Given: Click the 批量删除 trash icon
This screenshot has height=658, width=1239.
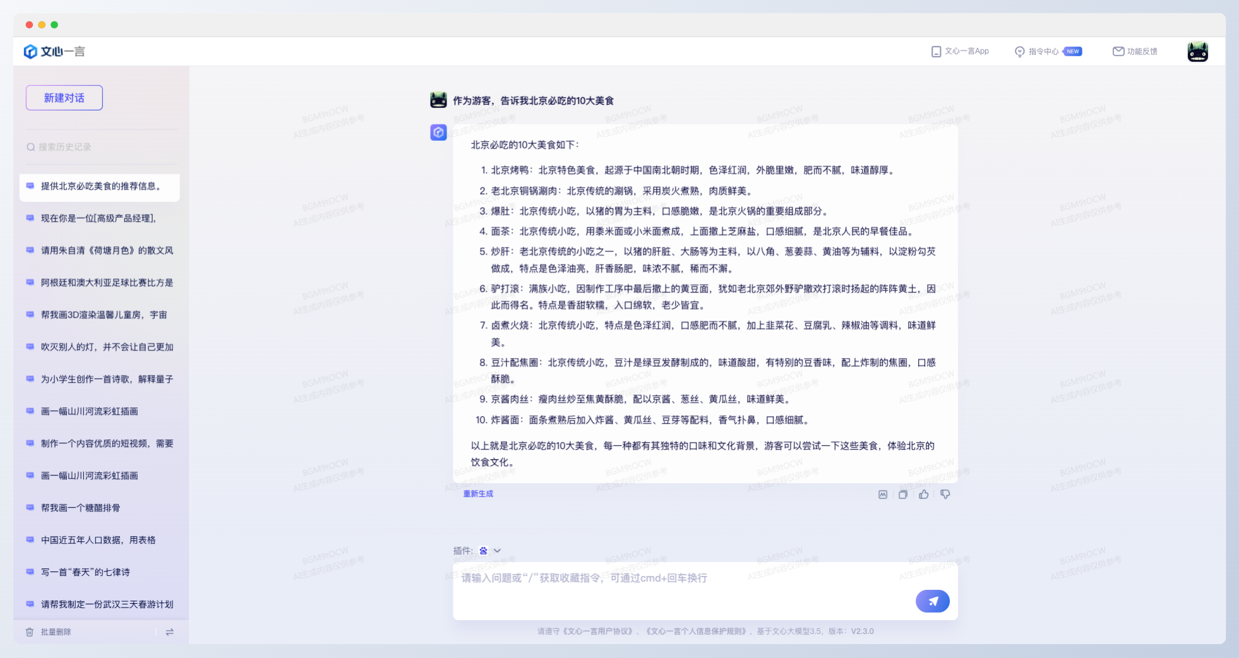Looking at the screenshot, I should pyautogui.click(x=30, y=632).
